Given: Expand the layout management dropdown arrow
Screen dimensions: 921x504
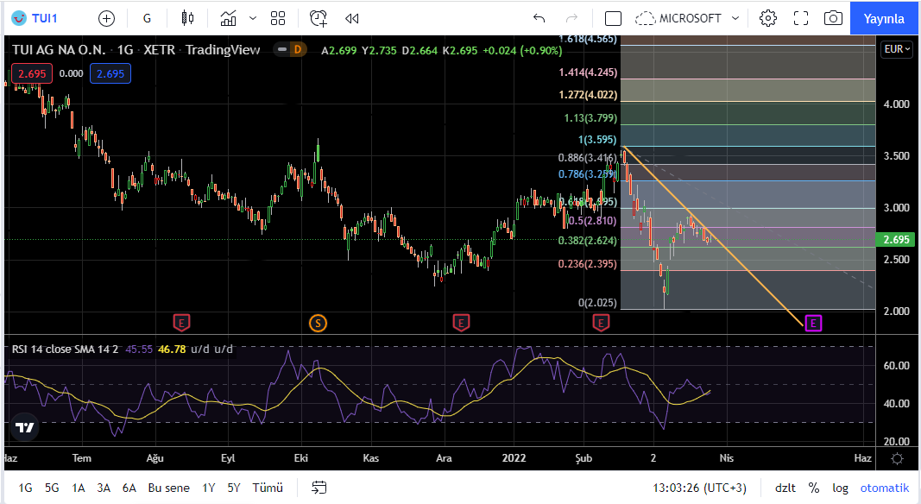Looking at the screenshot, I should pyautogui.click(x=735, y=18).
